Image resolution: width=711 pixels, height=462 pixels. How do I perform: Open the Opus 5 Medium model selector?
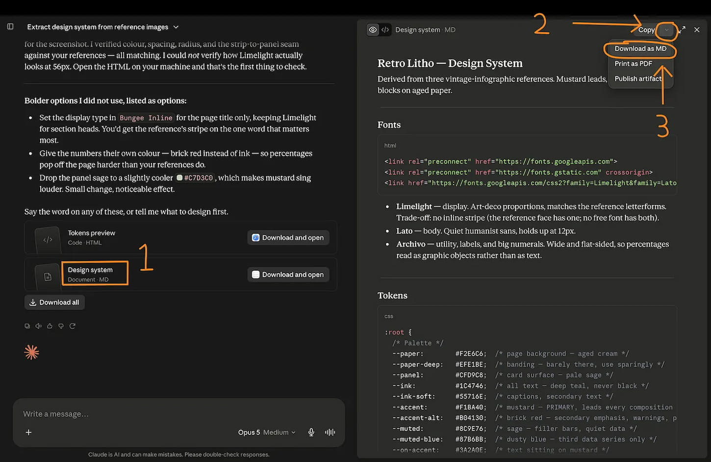click(267, 432)
